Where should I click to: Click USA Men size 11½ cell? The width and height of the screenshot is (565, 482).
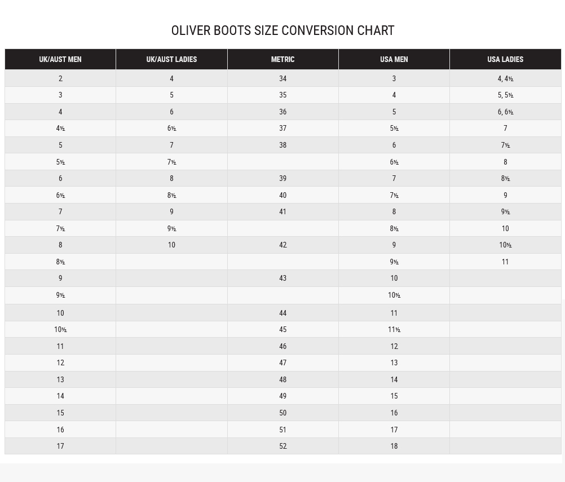394,330
